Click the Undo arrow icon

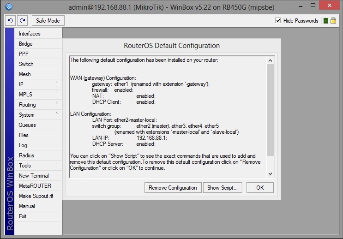point(10,21)
